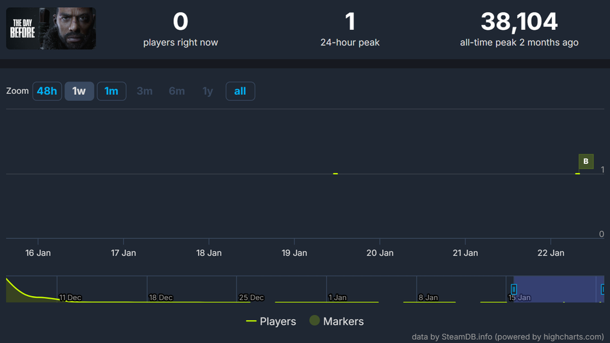Viewport: 610px width, 343px height.
Task: Click The Day Before game thumbnail
Action: click(51, 29)
